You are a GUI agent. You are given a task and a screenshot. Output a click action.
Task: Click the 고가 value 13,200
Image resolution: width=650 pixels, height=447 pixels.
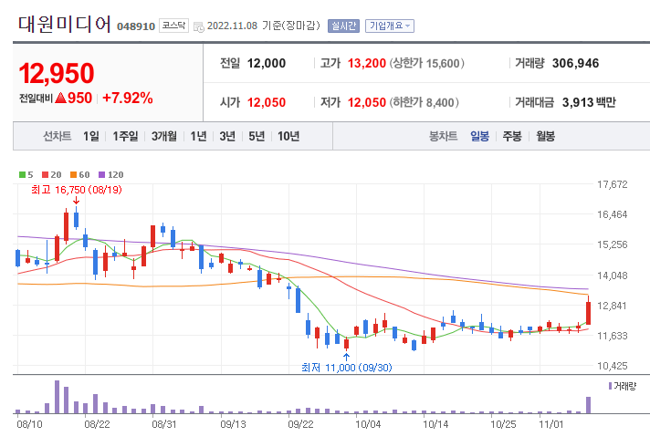coord(367,63)
